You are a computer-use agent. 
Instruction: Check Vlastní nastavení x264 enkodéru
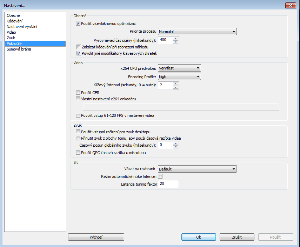(78, 99)
